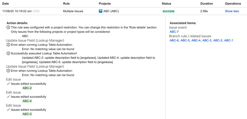Screen dimensions: 247x119
Task: Click the SUCCESS status badge
Action: 169,11
